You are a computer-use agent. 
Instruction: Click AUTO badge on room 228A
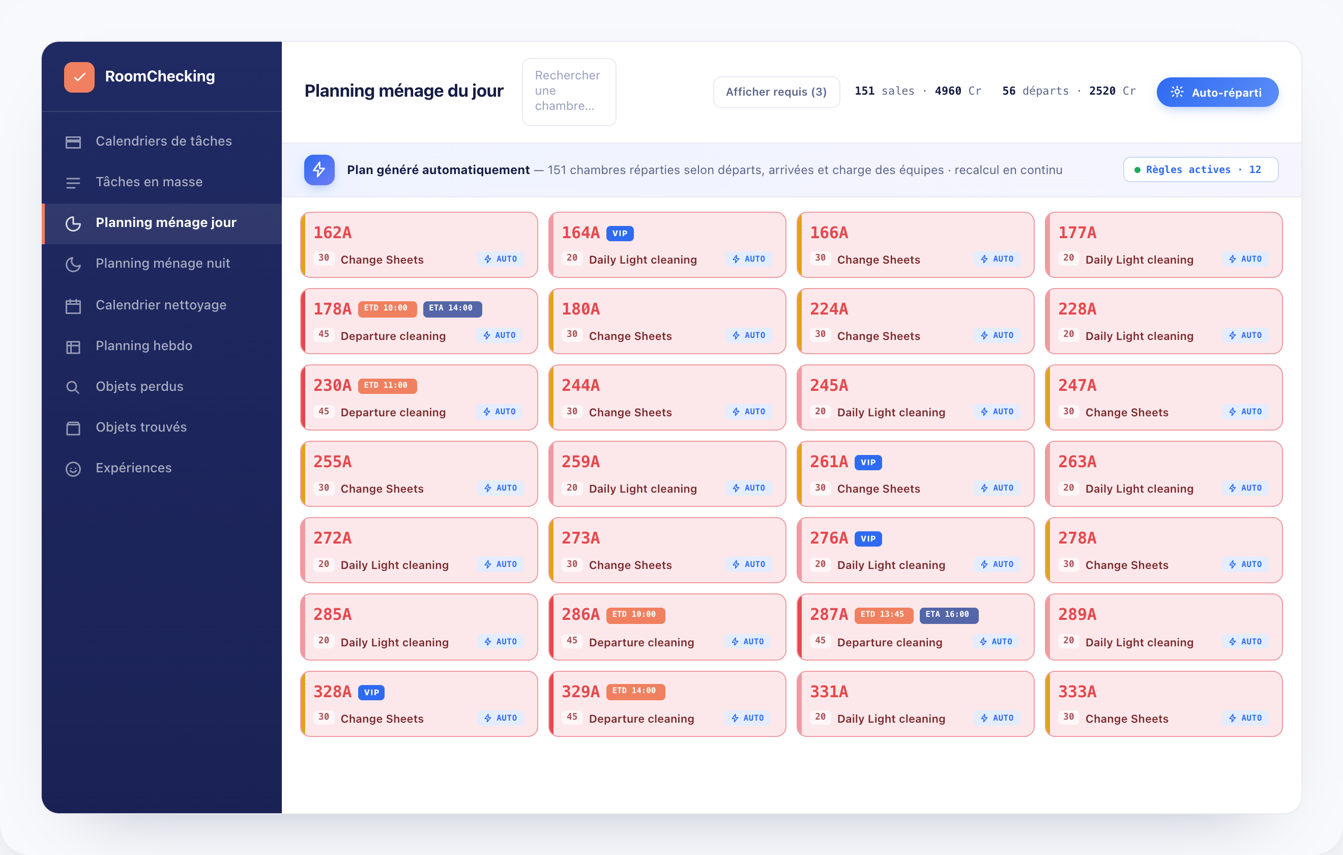click(1245, 335)
